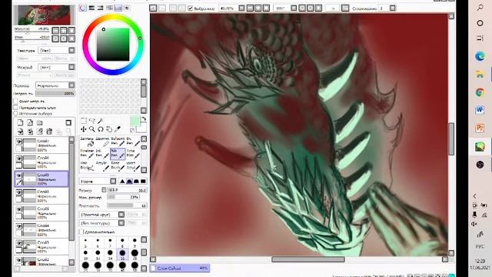The width and height of the screenshot is (492, 277).
Task: Switch to the color wheel panel tab
Action: point(83,8)
